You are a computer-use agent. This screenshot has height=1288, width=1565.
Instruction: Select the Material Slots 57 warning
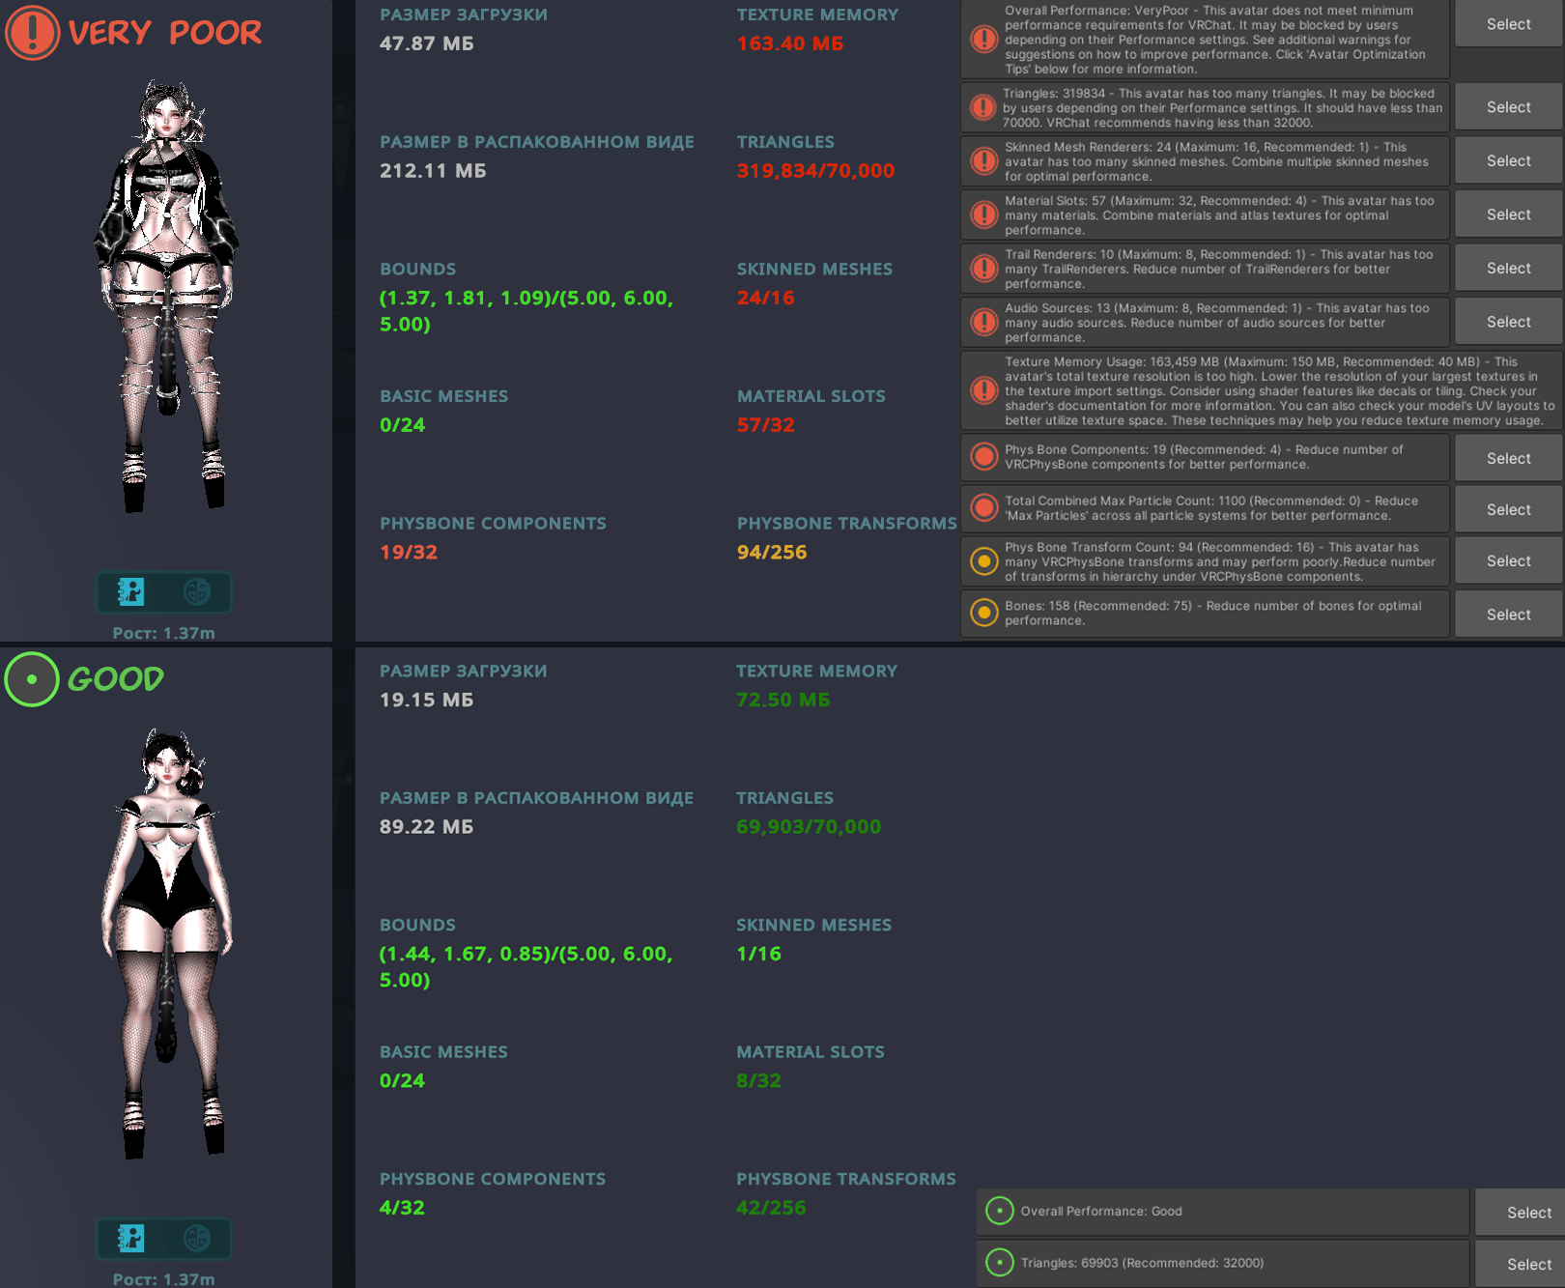(x=1508, y=215)
